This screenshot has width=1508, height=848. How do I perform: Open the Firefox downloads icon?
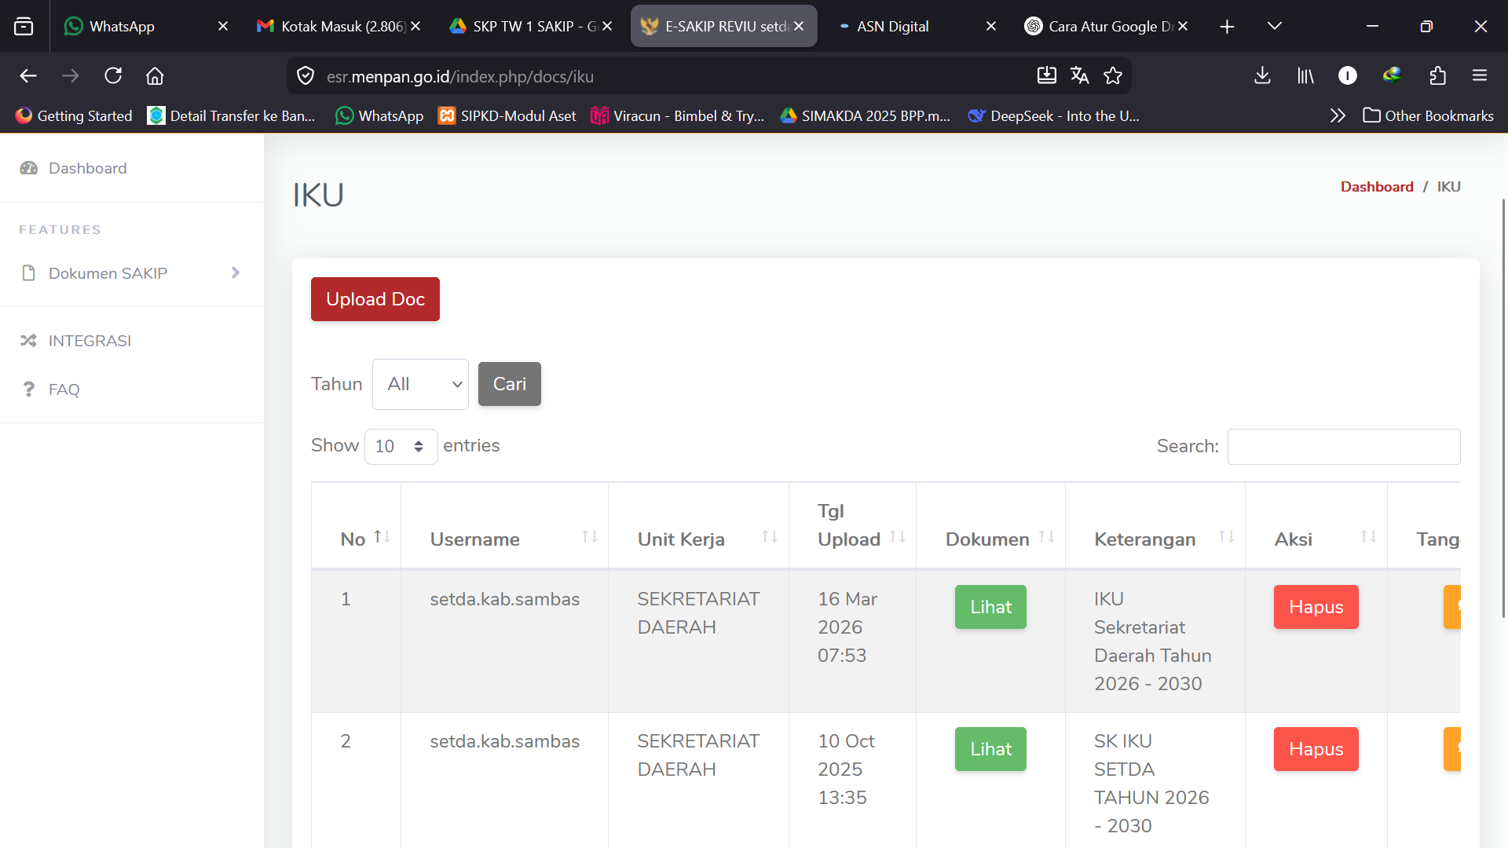pyautogui.click(x=1262, y=76)
